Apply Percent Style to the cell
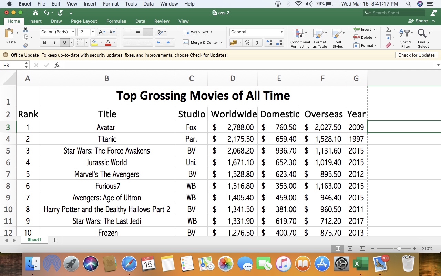The image size is (441, 276). pos(247,43)
